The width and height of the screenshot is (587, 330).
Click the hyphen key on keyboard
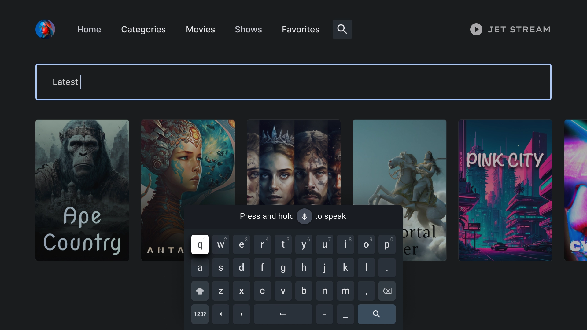tap(324, 313)
